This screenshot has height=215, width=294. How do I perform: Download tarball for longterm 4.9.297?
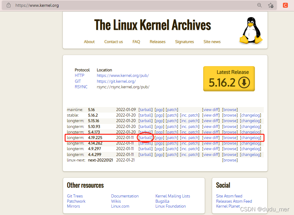[x=146, y=149]
